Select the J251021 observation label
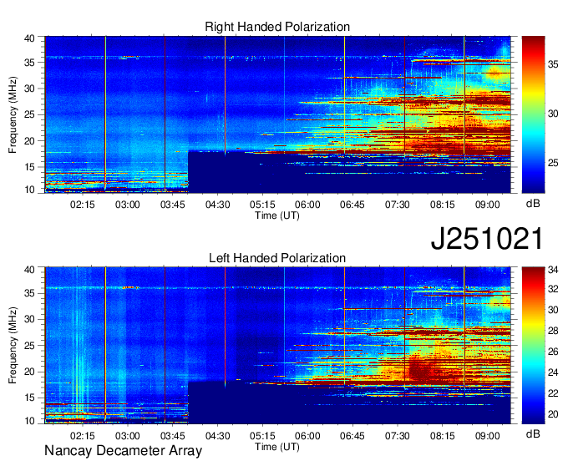Viewport: 568px width, 461px height. (x=487, y=239)
